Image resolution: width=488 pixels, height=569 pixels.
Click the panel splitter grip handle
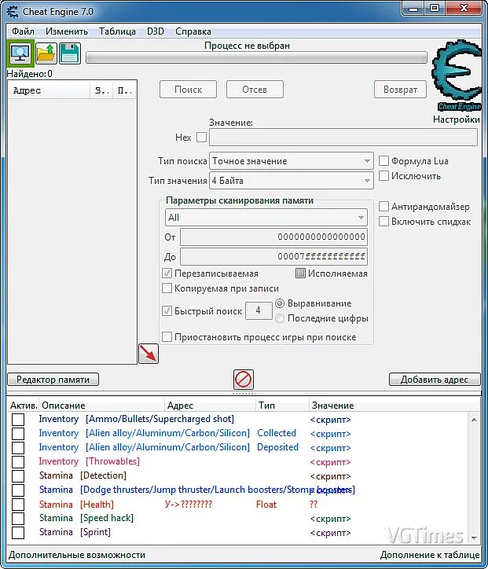[244, 394]
